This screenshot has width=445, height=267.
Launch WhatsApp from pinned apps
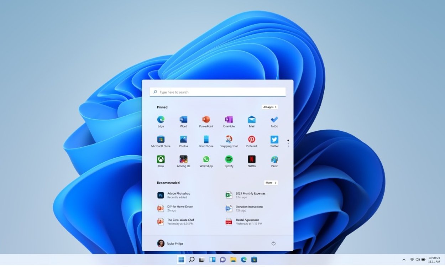(206, 162)
